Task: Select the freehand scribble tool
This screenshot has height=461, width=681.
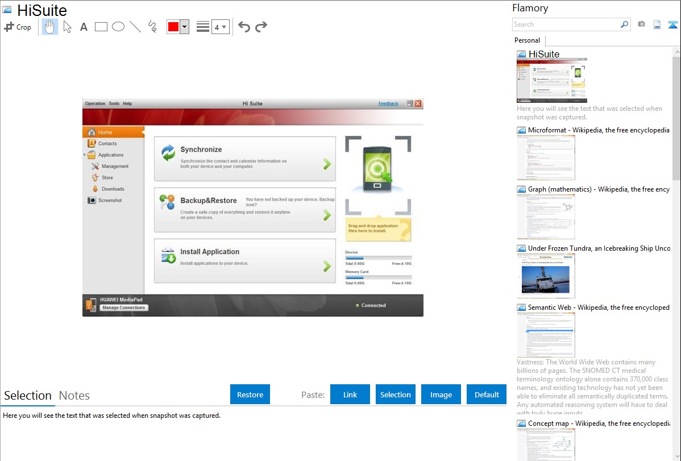Action: 152,27
